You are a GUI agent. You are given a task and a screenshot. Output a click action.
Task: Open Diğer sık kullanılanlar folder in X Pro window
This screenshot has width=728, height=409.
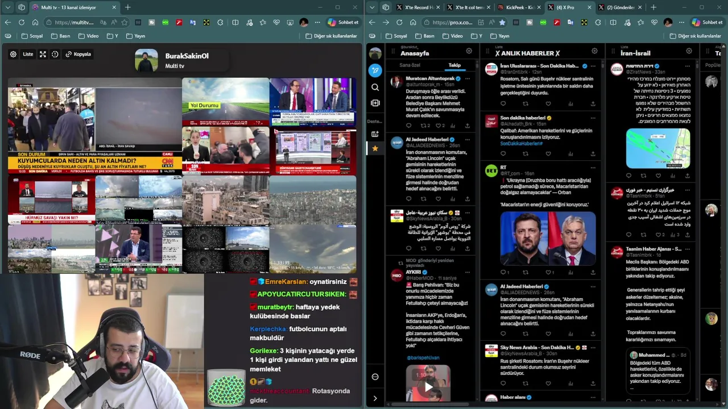pyautogui.click(x=694, y=36)
